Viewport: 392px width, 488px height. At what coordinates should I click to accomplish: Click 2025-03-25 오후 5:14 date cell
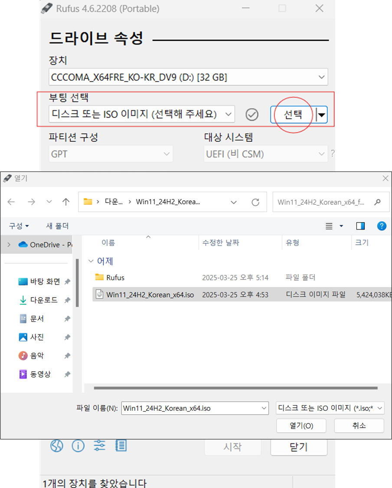pos(235,277)
